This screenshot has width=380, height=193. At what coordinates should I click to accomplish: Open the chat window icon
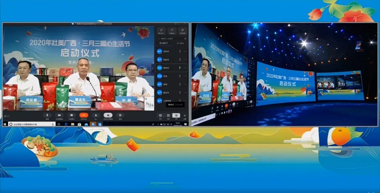tap(72, 115)
